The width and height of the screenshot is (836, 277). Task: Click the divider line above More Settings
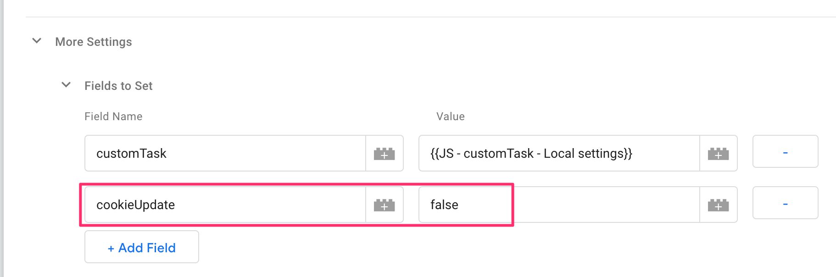(430, 17)
